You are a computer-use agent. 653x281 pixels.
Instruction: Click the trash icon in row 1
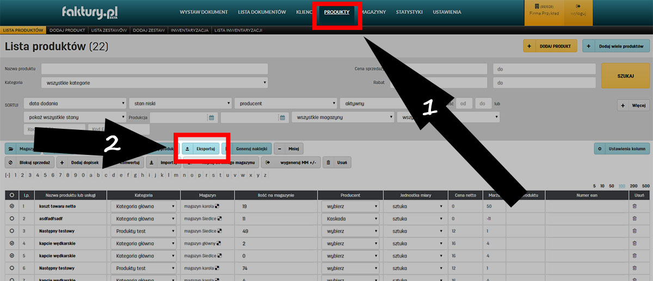[x=634, y=207]
